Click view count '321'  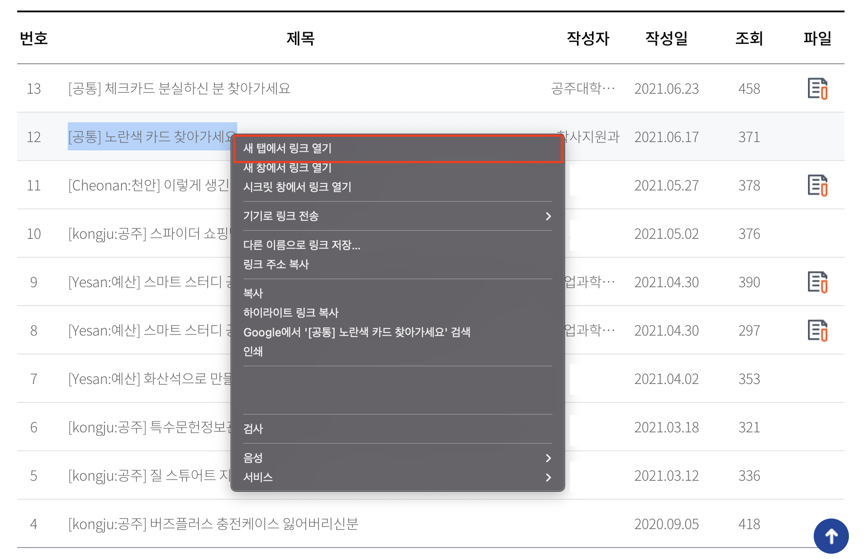tap(749, 427)
